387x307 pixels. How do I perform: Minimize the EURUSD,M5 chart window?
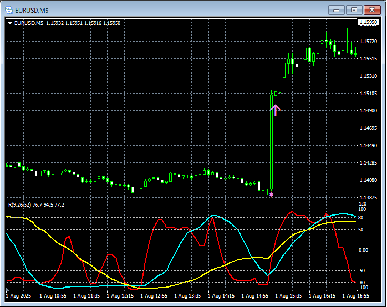336,9
